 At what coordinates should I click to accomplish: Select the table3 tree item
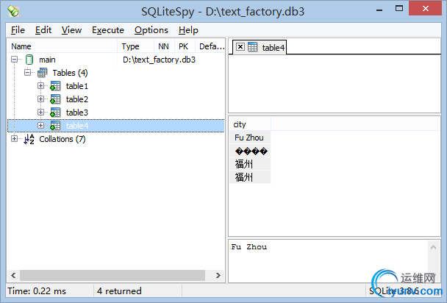[77, 113]
